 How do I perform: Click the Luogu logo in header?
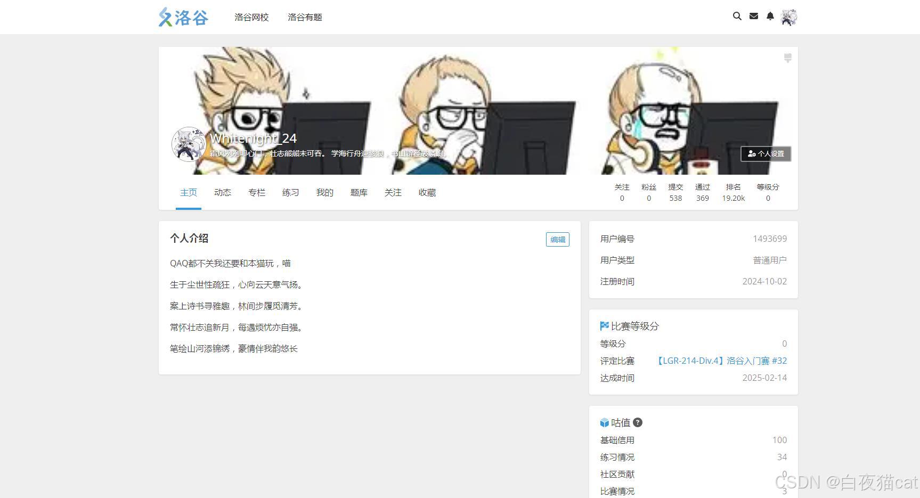(183, 17)
